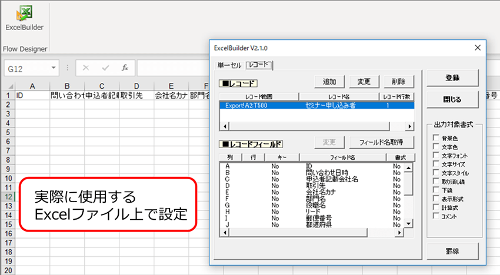
Task: Enable the 文字色 checkbox
Action: click(436, 146)
